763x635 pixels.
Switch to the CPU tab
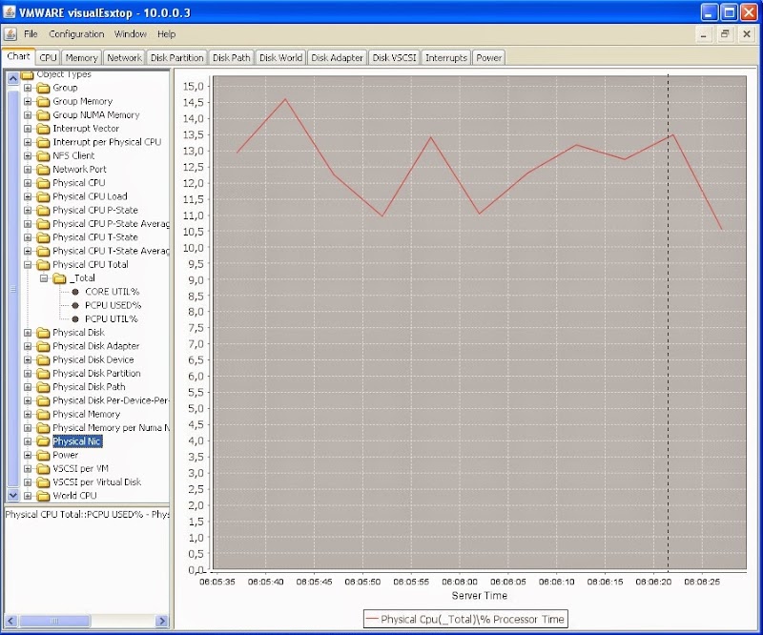(49, 57)
